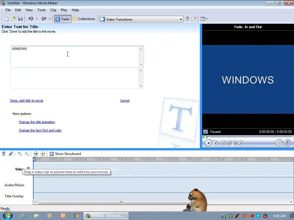Undo the last action
Image resolution: width=294 pixels, height=220 pixels.
(31, 19)
